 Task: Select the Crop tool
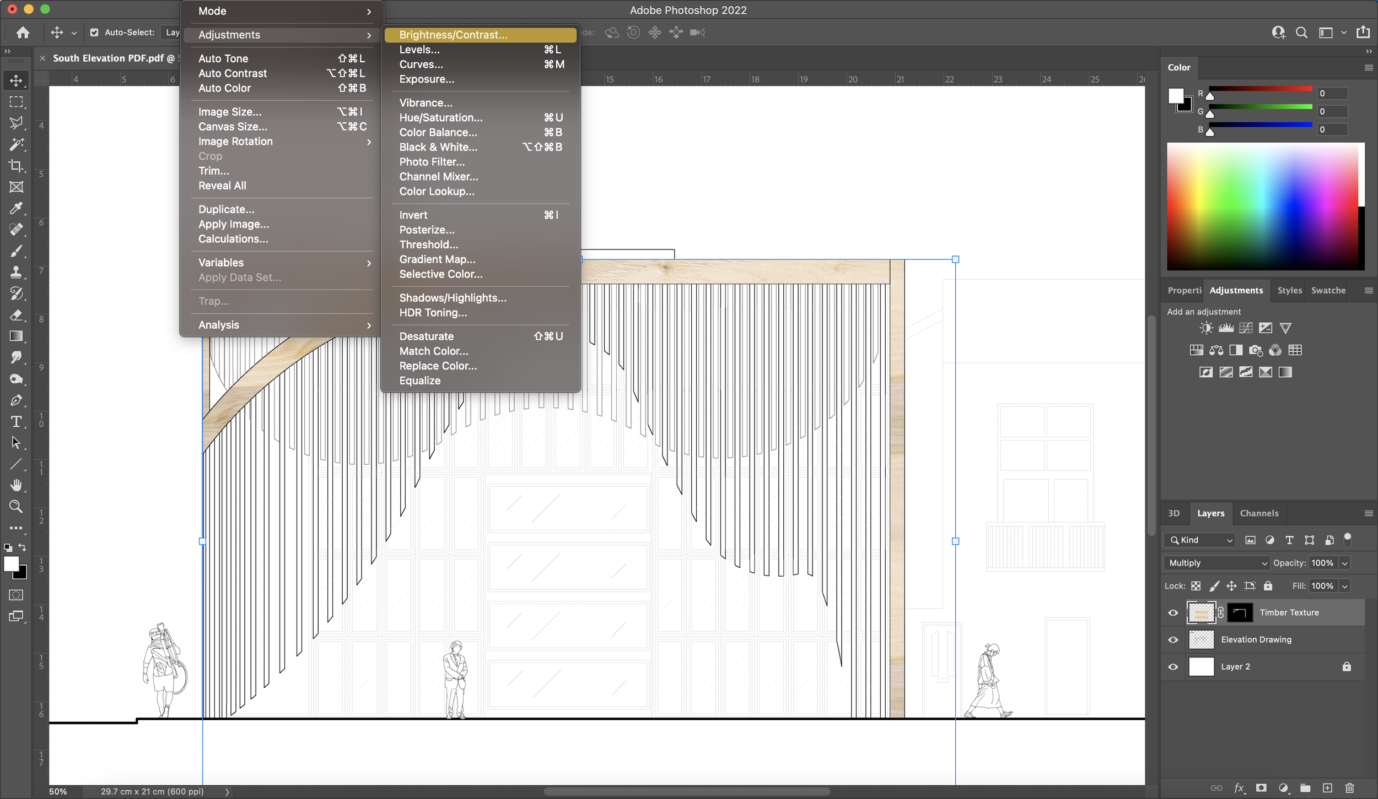tap(16, 166)
